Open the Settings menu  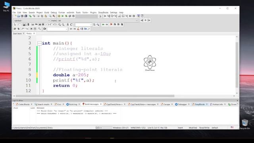click(x=114, y=12)
